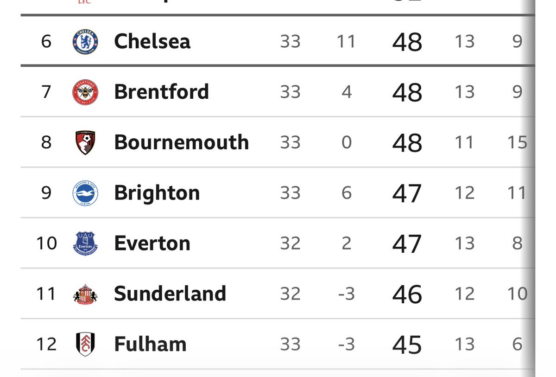
Task: Select the Sunderland team name
Action: pos(170,294)
